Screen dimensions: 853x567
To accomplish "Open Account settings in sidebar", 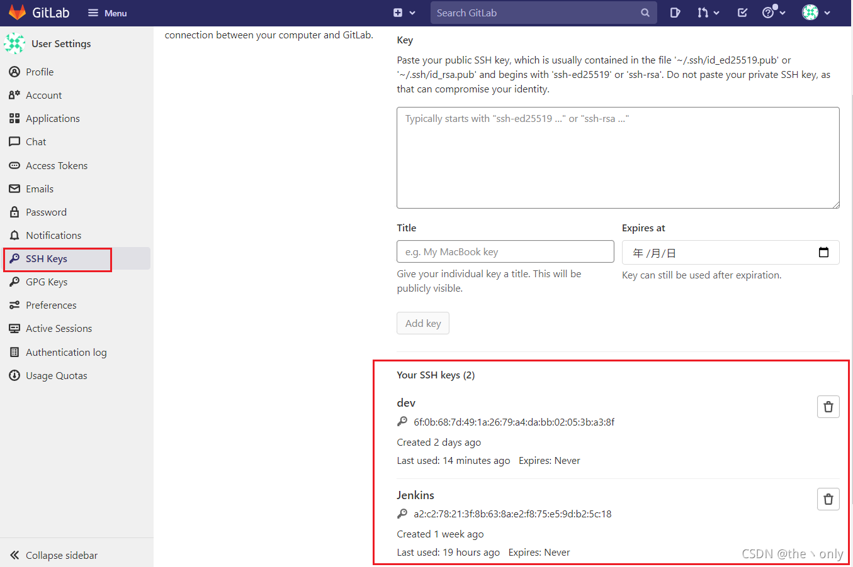I will (76, 95).
